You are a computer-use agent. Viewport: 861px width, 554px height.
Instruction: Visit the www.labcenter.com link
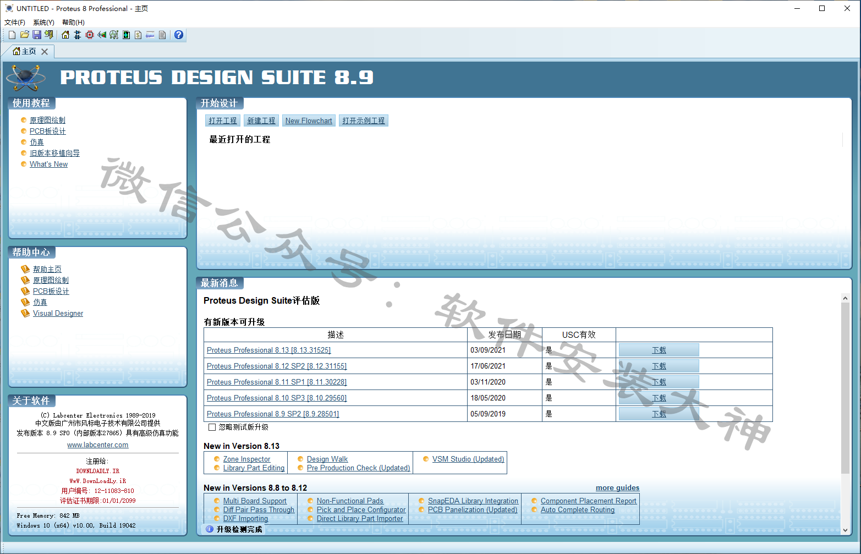(98, 445)
